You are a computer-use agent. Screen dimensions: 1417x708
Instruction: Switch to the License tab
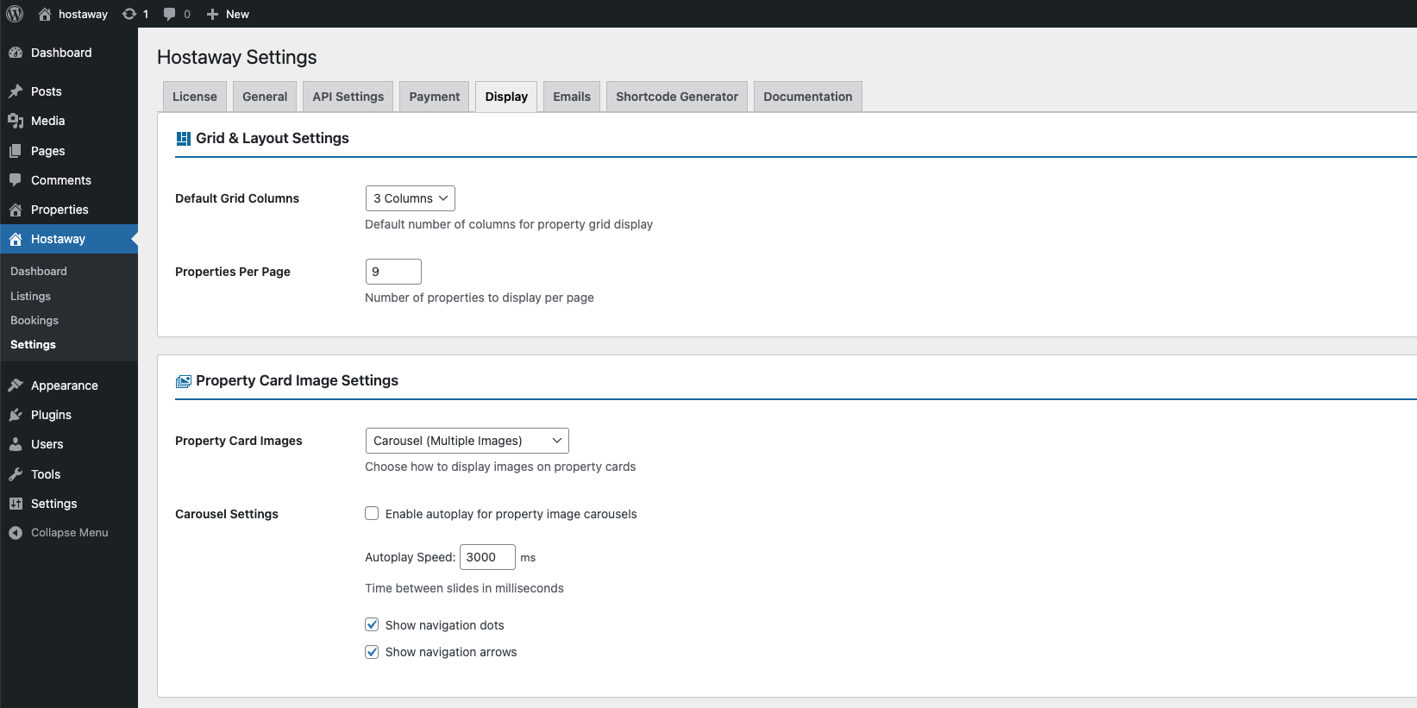(195, 97)
